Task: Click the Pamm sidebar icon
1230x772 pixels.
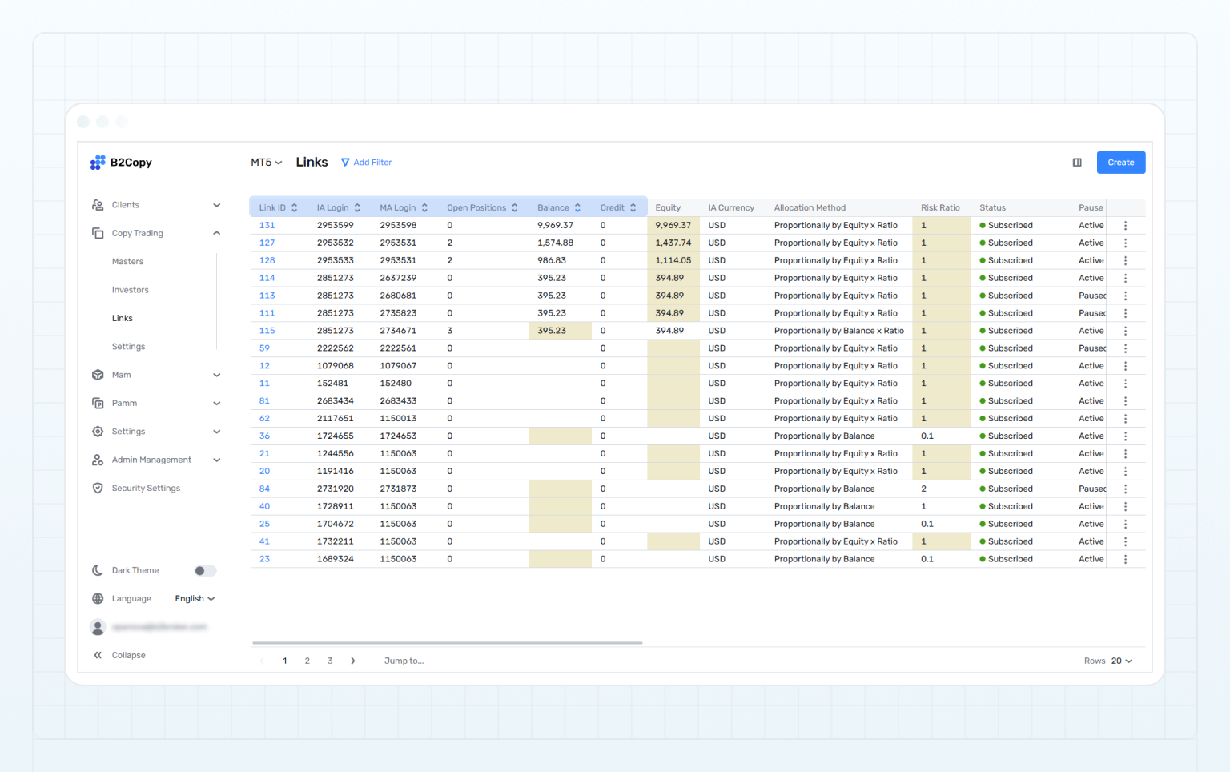Action: coord(98,404)
